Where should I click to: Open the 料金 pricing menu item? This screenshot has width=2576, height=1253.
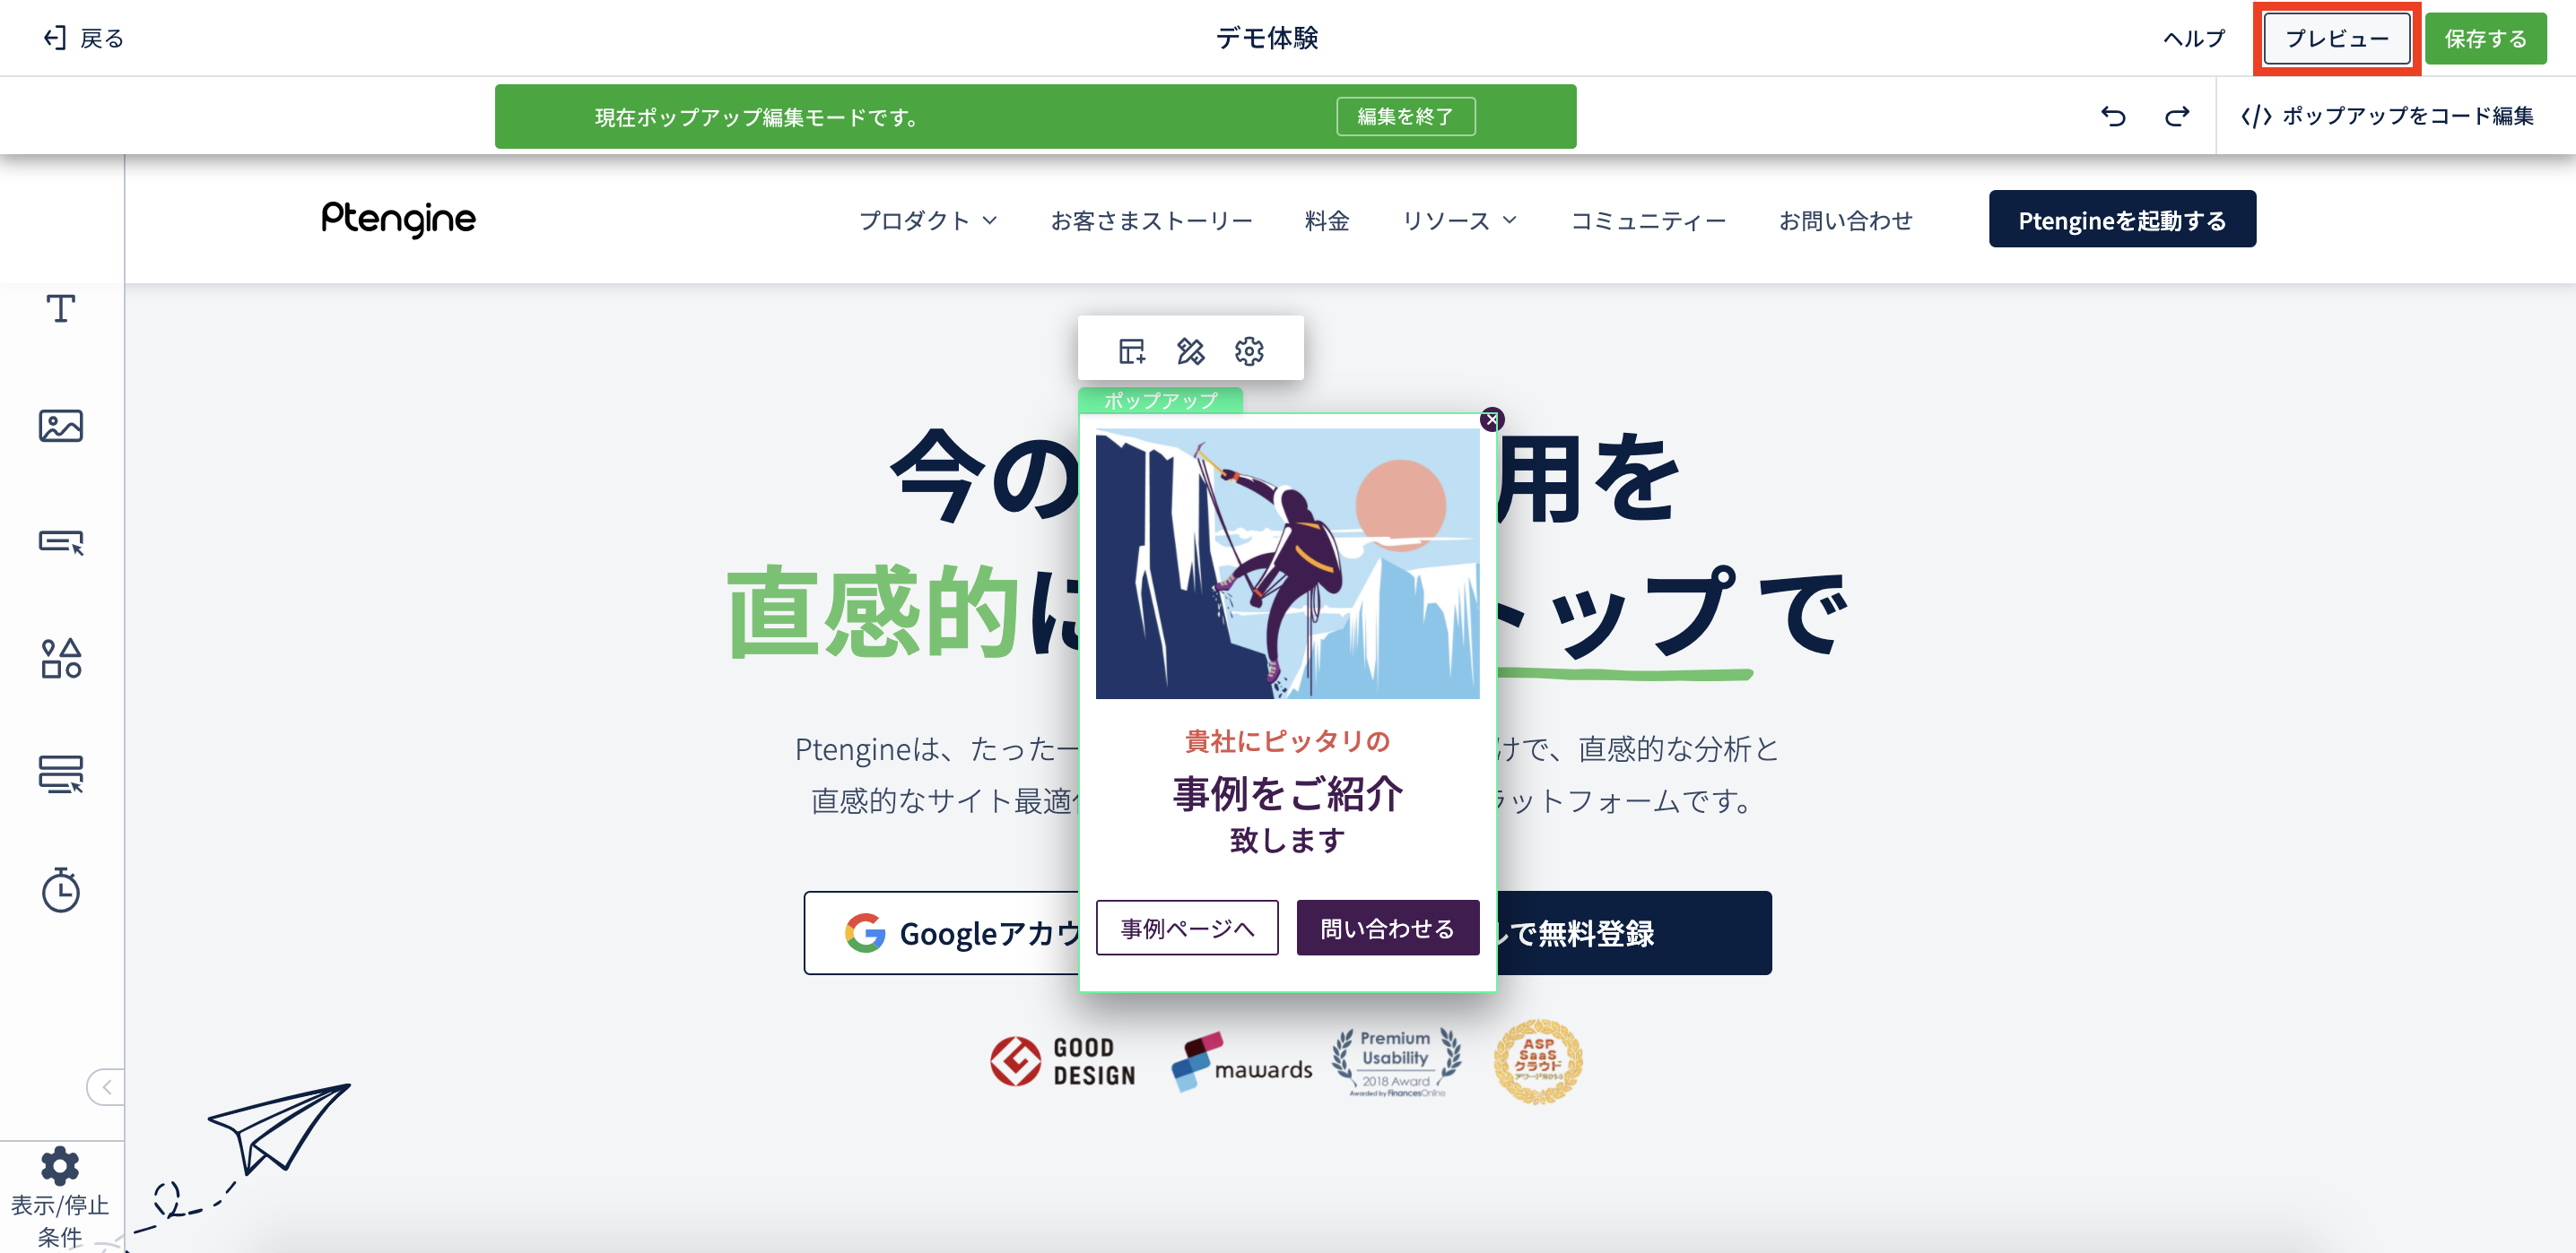point(1327,220)
